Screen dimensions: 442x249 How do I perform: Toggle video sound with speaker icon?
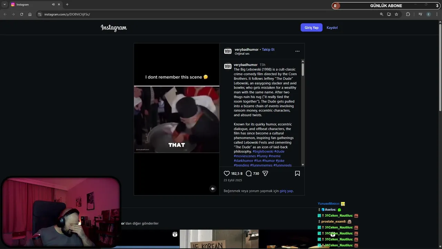pyautogui.click(x=213, y=189)
